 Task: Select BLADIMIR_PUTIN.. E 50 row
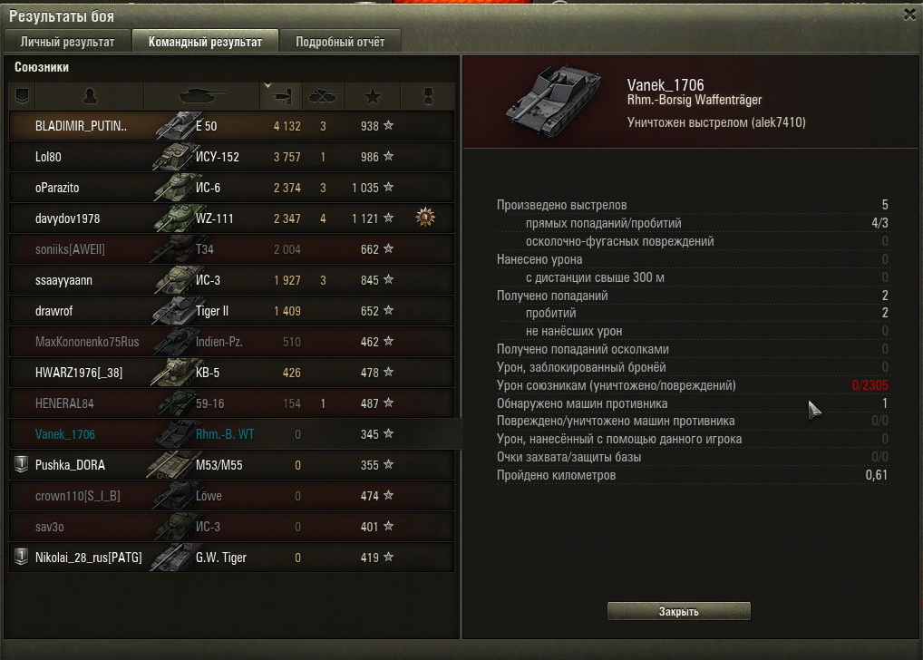[231, 126]
